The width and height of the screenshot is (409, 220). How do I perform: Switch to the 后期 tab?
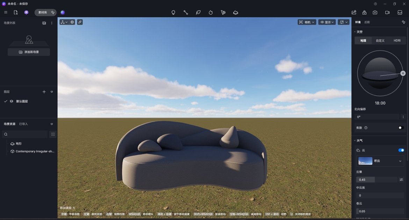pyautogui.click(x=367, y=22)
